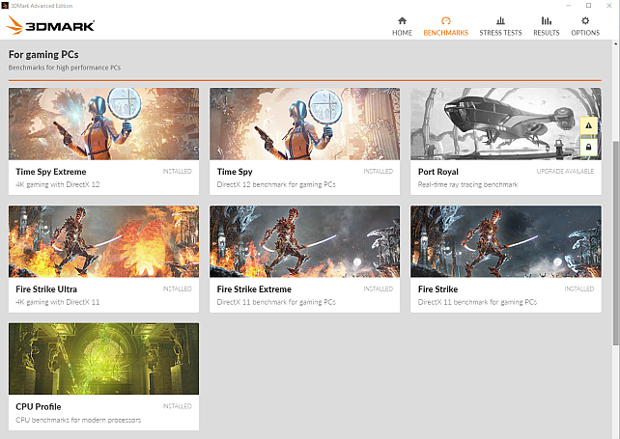Click '4K gaming with DirectX 12' description
The image size is (620, 439).
[58, 184]
